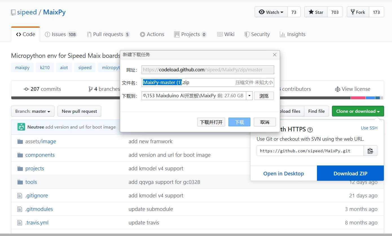Click the 网址 URL field in dialog

208,70
